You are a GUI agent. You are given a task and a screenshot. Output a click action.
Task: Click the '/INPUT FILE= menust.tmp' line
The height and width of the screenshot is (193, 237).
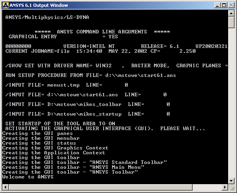[67, 85]
